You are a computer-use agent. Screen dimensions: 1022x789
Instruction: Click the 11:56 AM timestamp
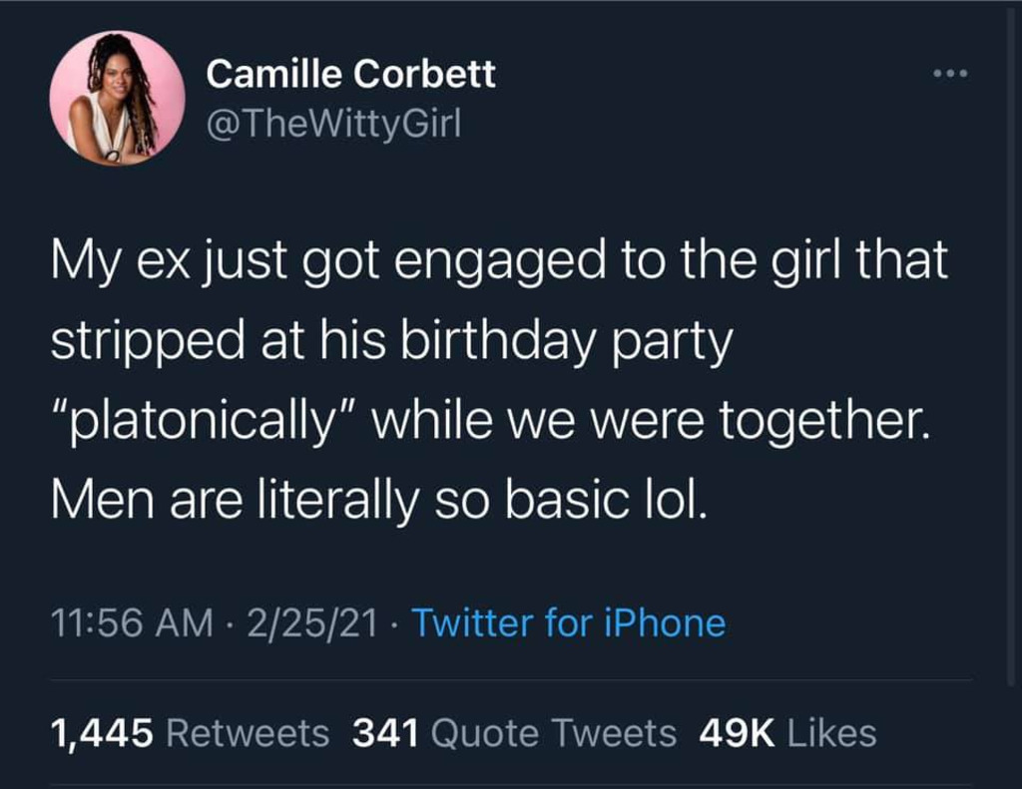131,623
